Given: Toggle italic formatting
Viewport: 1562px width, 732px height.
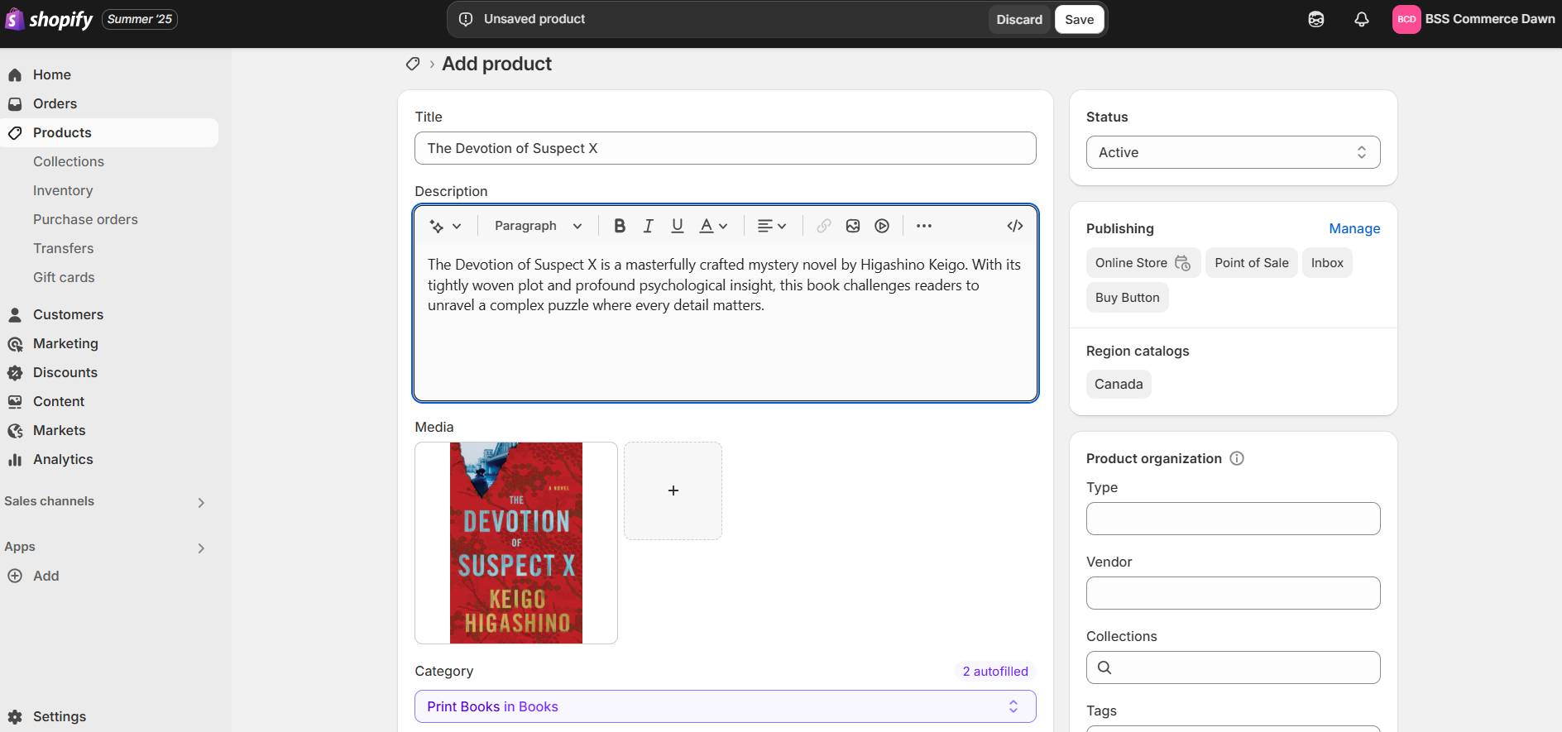Looking at the screenshot, I should 649,226.
